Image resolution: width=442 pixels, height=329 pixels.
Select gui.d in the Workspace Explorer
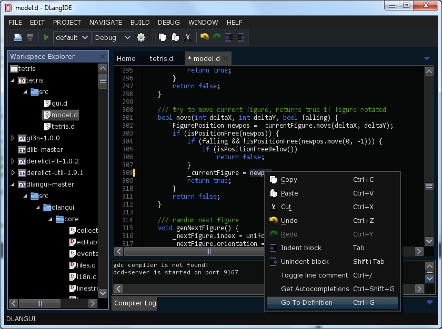click(x=58, y=103)
